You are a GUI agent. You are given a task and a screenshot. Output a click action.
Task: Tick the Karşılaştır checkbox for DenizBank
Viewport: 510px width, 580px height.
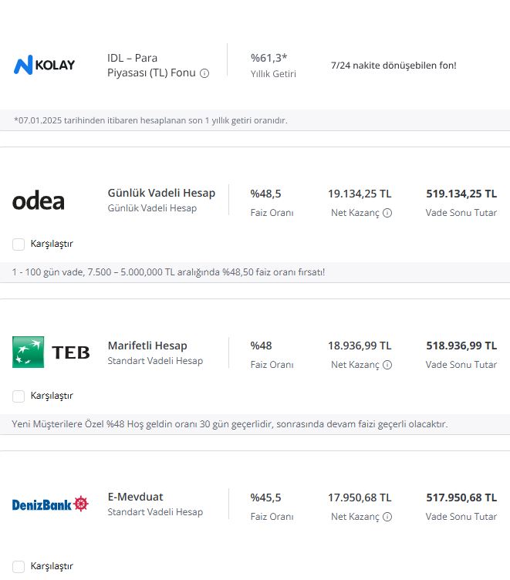pyautogui.click(x=19, y=567)
